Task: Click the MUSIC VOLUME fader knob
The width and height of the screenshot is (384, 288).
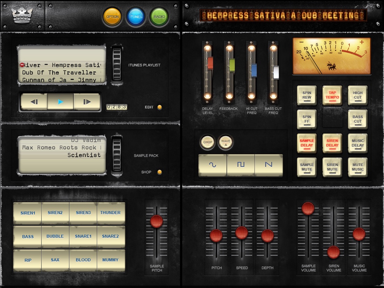Action: tap(359, 234)
